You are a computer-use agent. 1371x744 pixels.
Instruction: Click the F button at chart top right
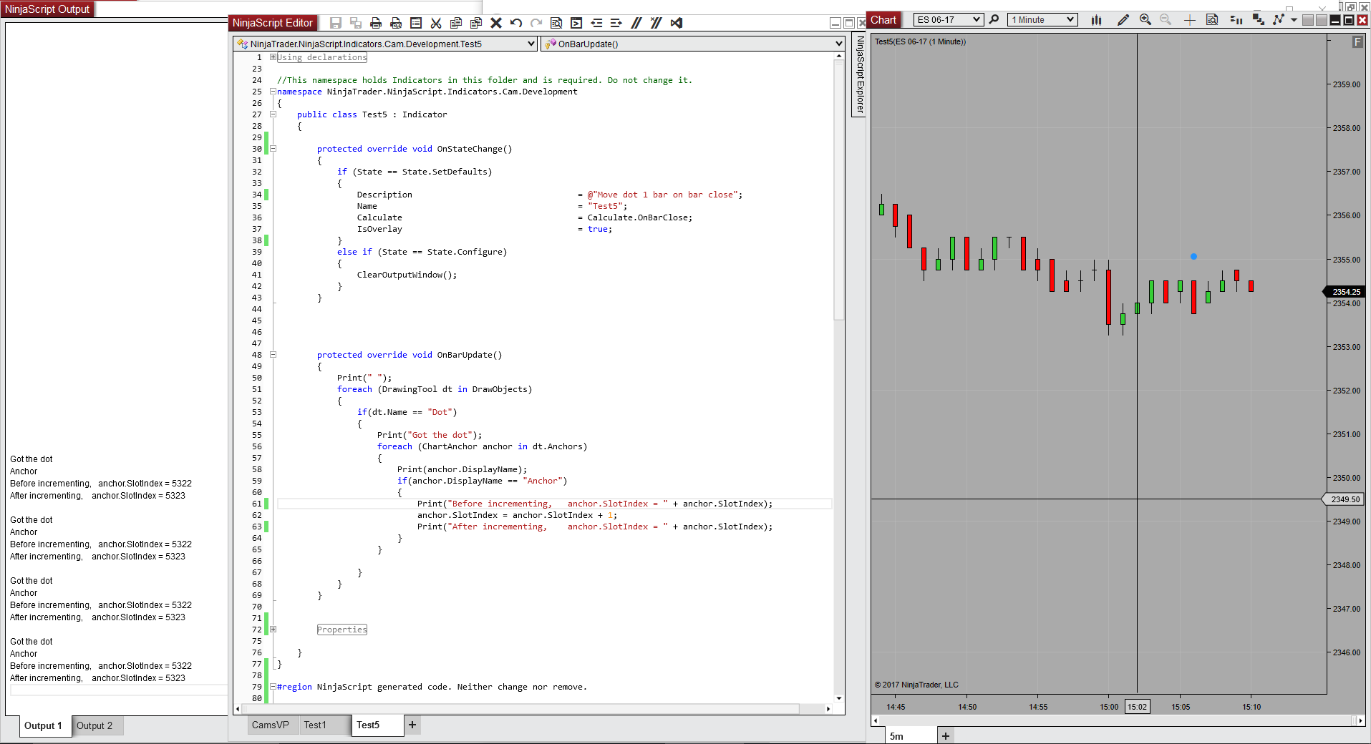coord(1357,42)
